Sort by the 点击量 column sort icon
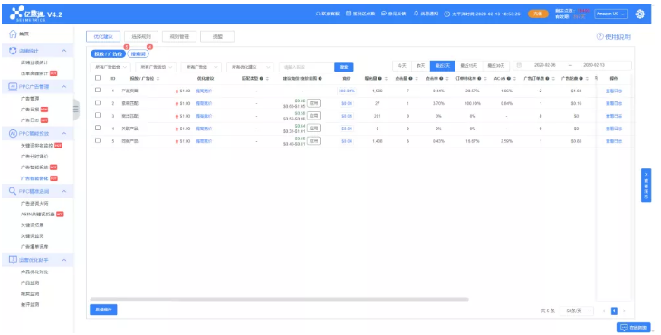Image resolution: width=661 pixels, height=335 pixels. pos(417,79)
